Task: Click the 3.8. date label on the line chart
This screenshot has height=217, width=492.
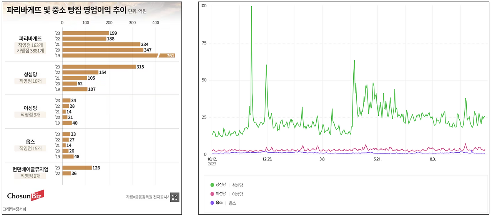Action: click(322, 159)
